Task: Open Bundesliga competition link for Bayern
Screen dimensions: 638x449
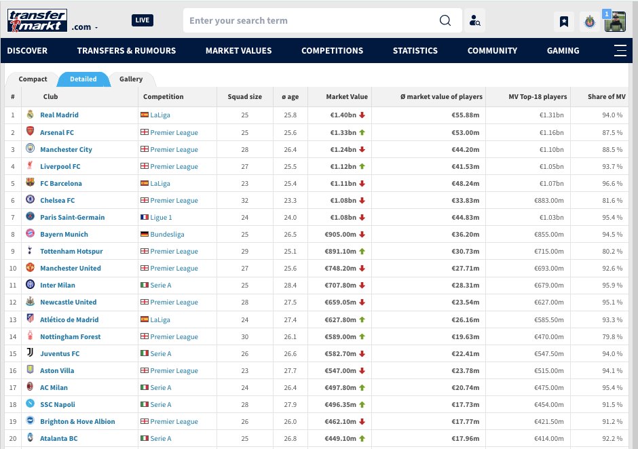Action: [167, 234]
